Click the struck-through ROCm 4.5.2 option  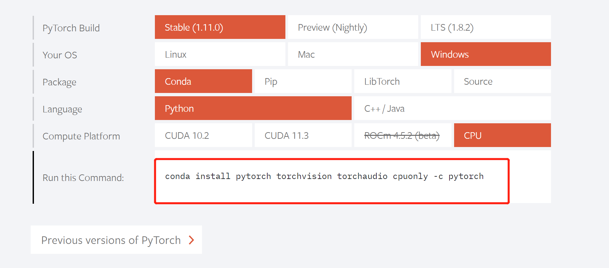point(402,135)
